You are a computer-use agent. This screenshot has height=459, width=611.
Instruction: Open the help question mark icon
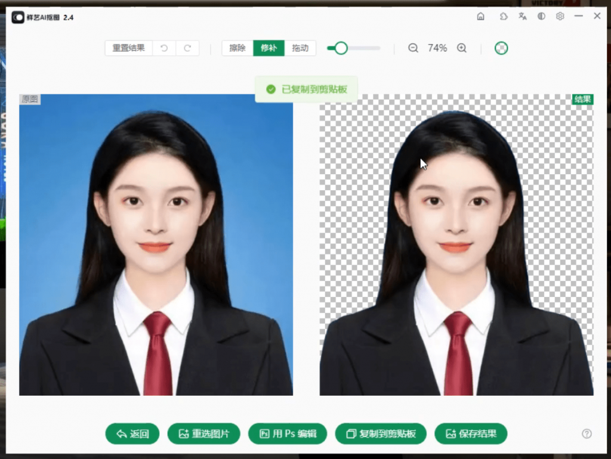coord(587,434)
